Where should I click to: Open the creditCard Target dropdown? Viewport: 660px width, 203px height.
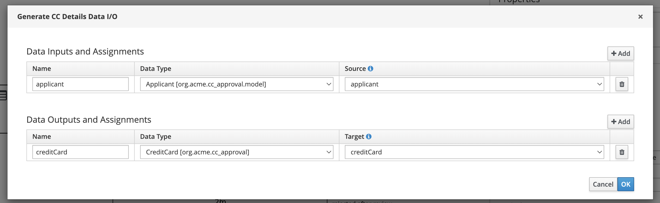click(x=474, y=152)
